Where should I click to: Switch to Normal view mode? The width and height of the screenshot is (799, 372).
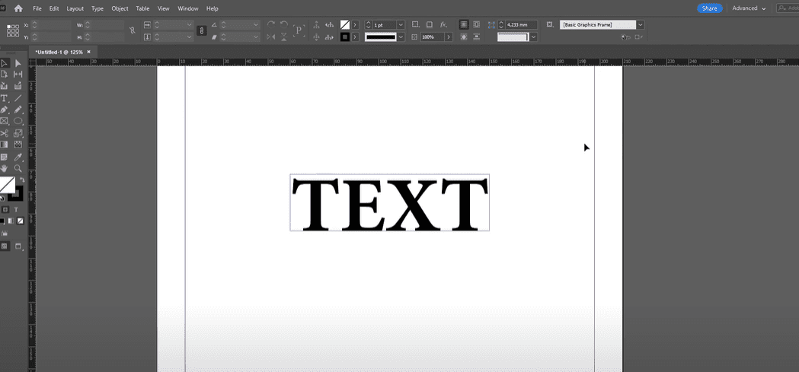coord(5,246)
